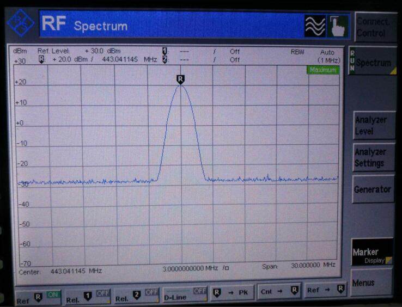Click the Cnt → R softkey
The image size is (402, 307).
279,291
